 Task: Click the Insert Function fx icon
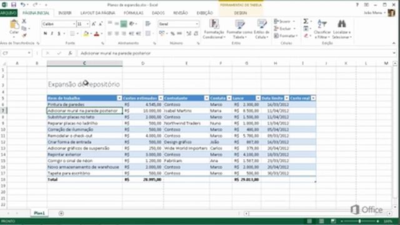pyautogui.click(x=70, y=53)
